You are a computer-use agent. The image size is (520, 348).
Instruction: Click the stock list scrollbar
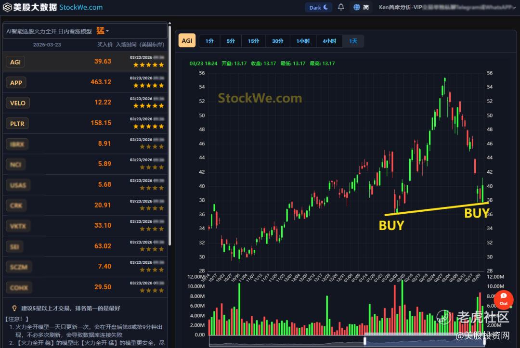170,136
